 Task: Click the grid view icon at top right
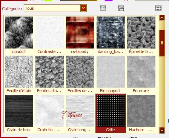[x=158, y=8]
